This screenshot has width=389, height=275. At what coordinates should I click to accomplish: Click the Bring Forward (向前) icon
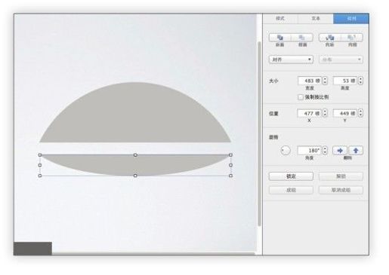[330, 38]
